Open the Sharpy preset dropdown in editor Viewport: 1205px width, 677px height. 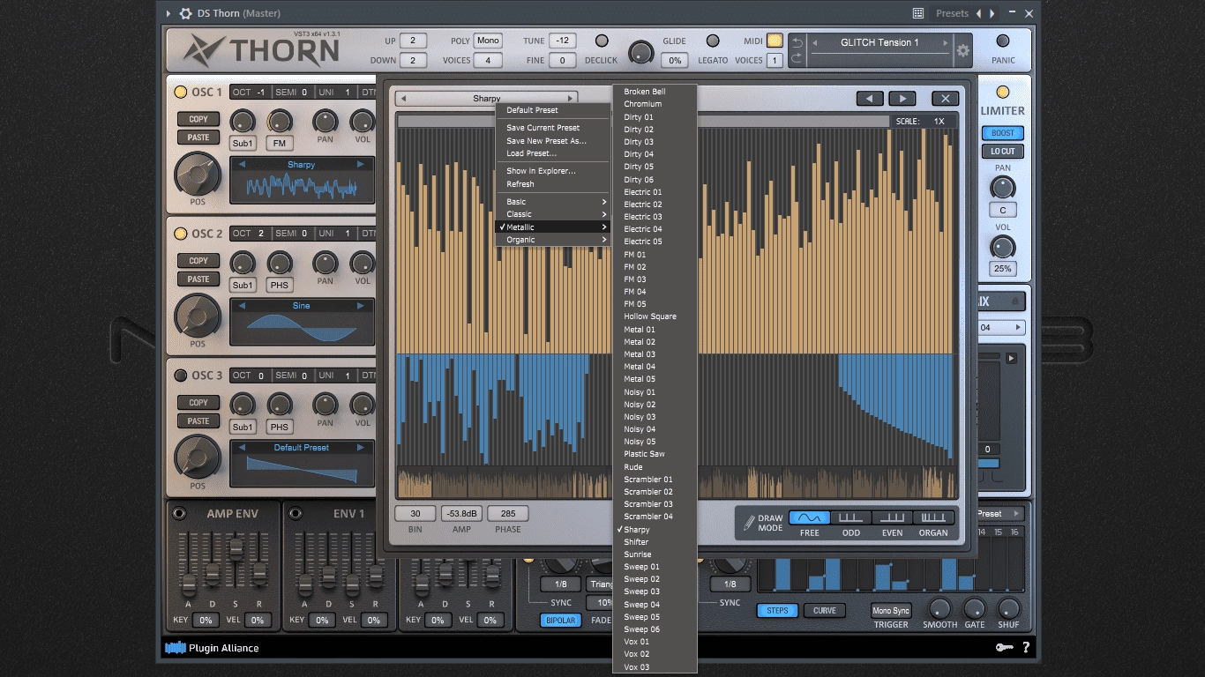[x=486, y=99]
